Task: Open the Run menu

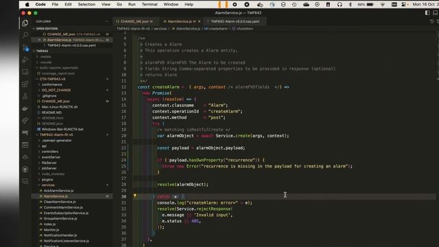Action: [132, 5]
